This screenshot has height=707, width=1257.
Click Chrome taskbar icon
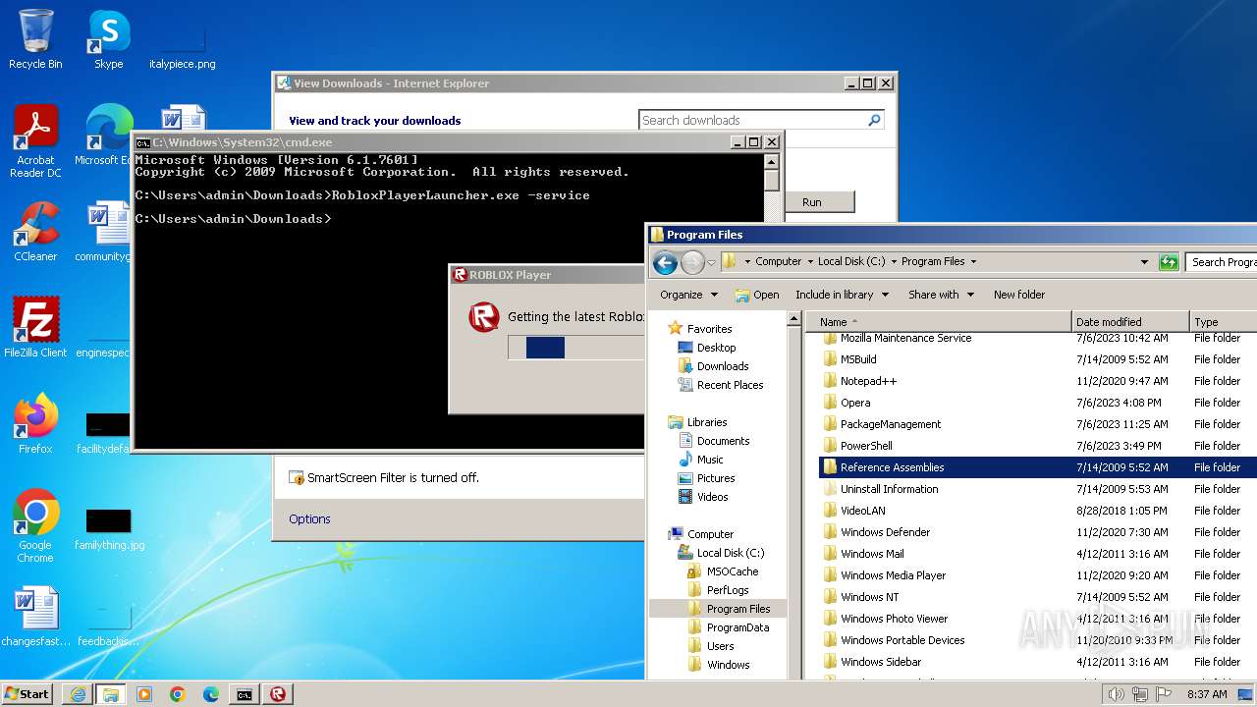click(x=178, y=694)
